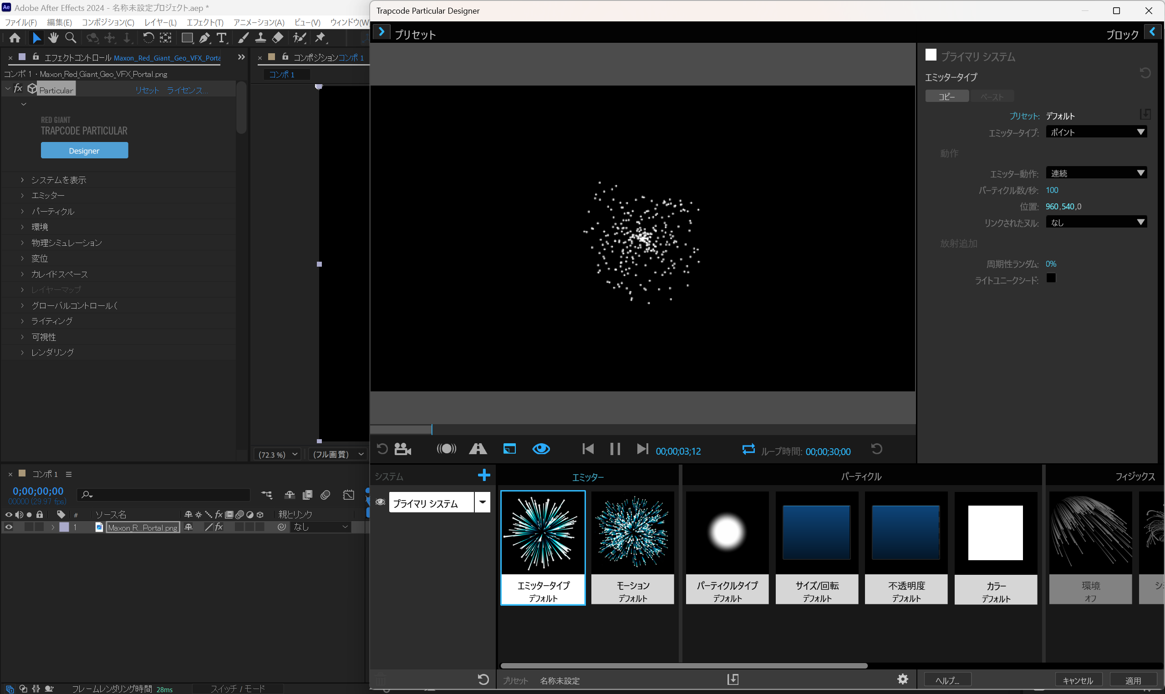
Task: Click the コピー button
Action: 946,96
